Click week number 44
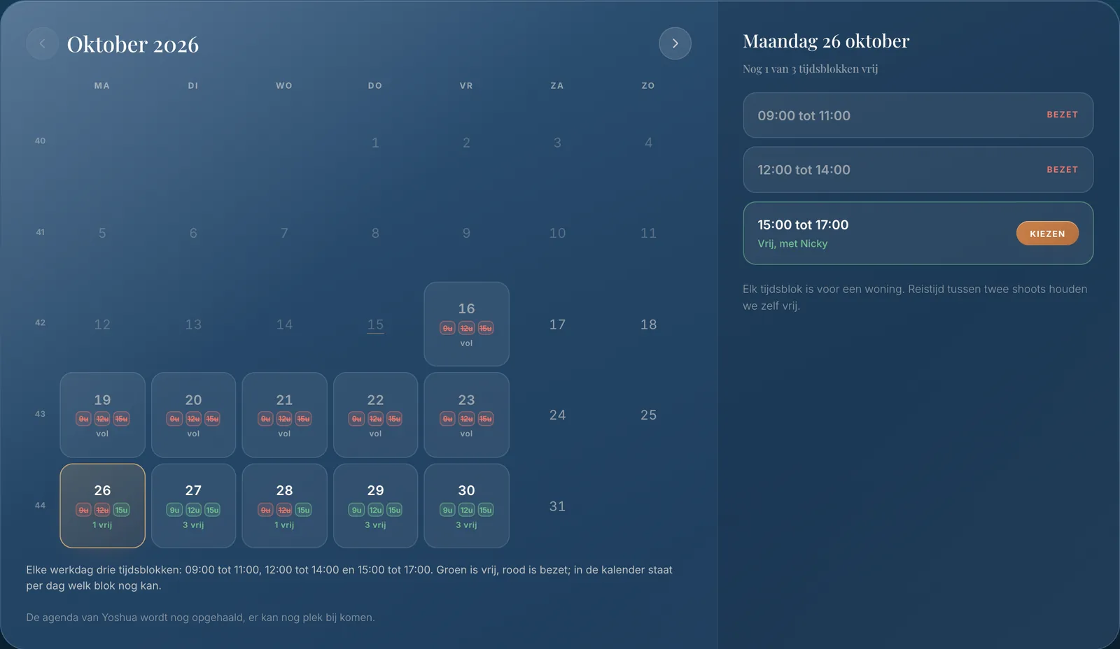The height and width of the screenshot is (649, 1120). [x=40, y=505]
